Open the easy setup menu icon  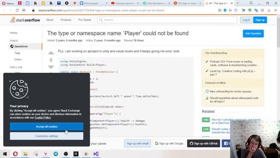[x=276, y=11]
